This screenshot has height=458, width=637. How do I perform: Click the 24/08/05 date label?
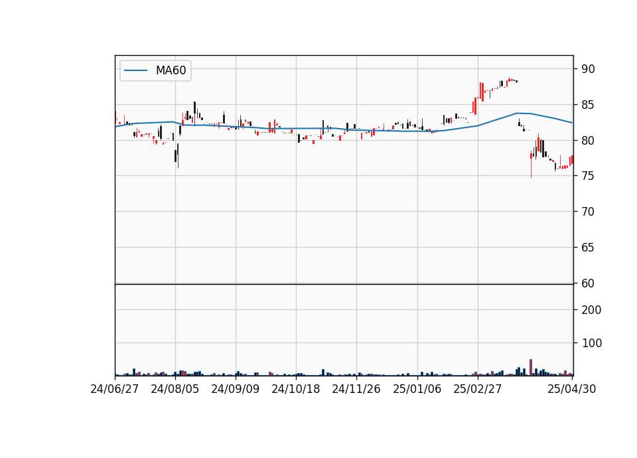[x=175, y=389]
